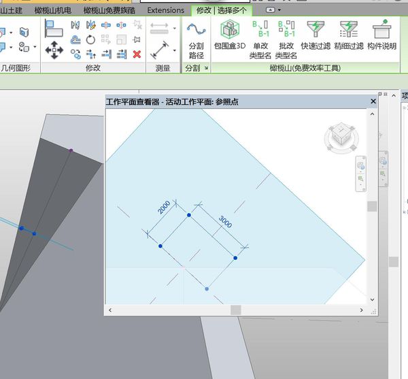Select the Split with Gap tool
Image resolution: width=408 pixels, height=379 pixels.
121,25
